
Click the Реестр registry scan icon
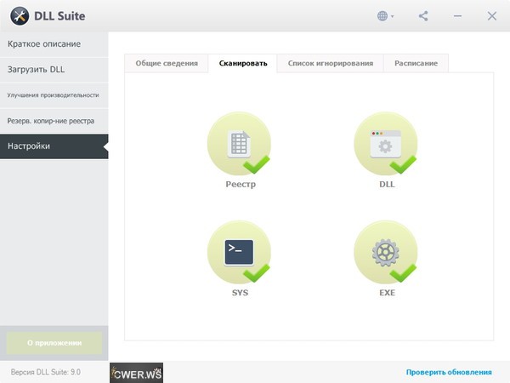point(239,144)
